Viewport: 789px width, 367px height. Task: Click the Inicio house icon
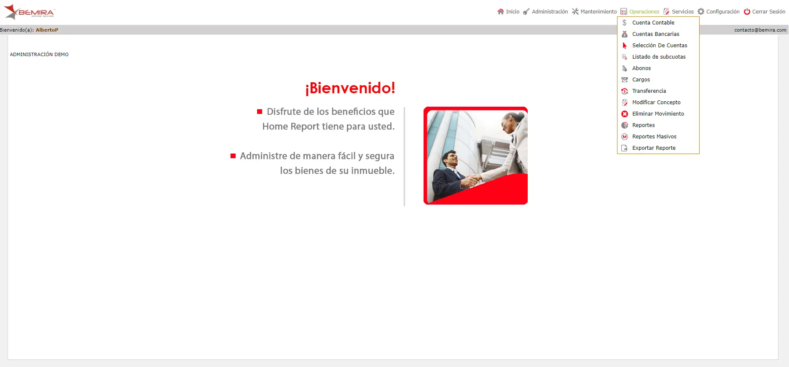point(500,11)
